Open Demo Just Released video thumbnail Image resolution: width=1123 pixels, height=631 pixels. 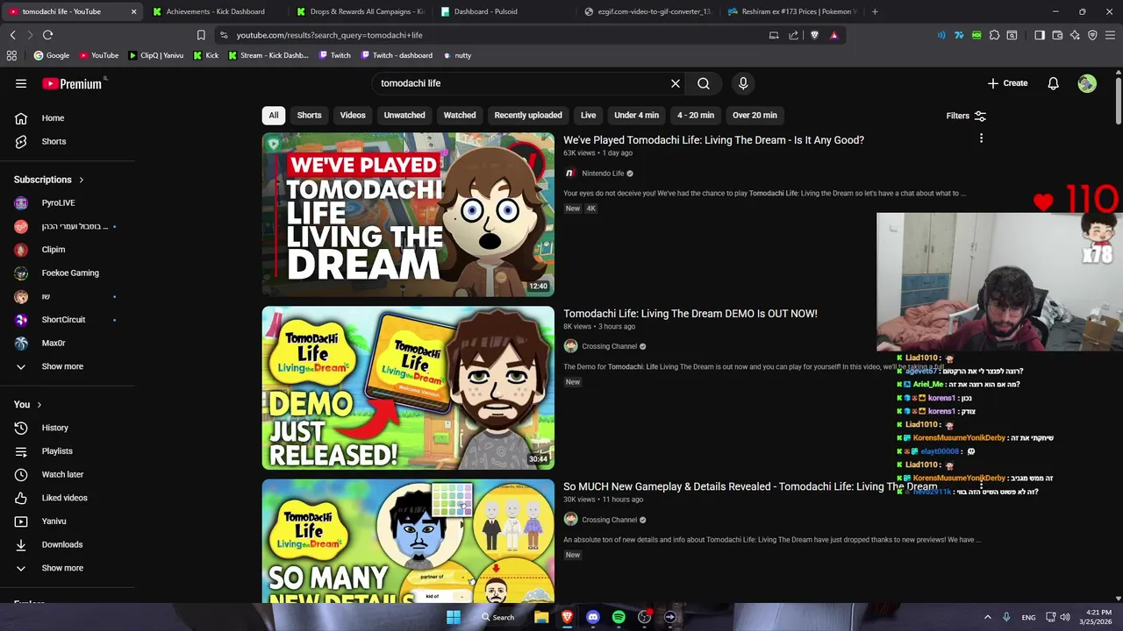pos(408,388)
